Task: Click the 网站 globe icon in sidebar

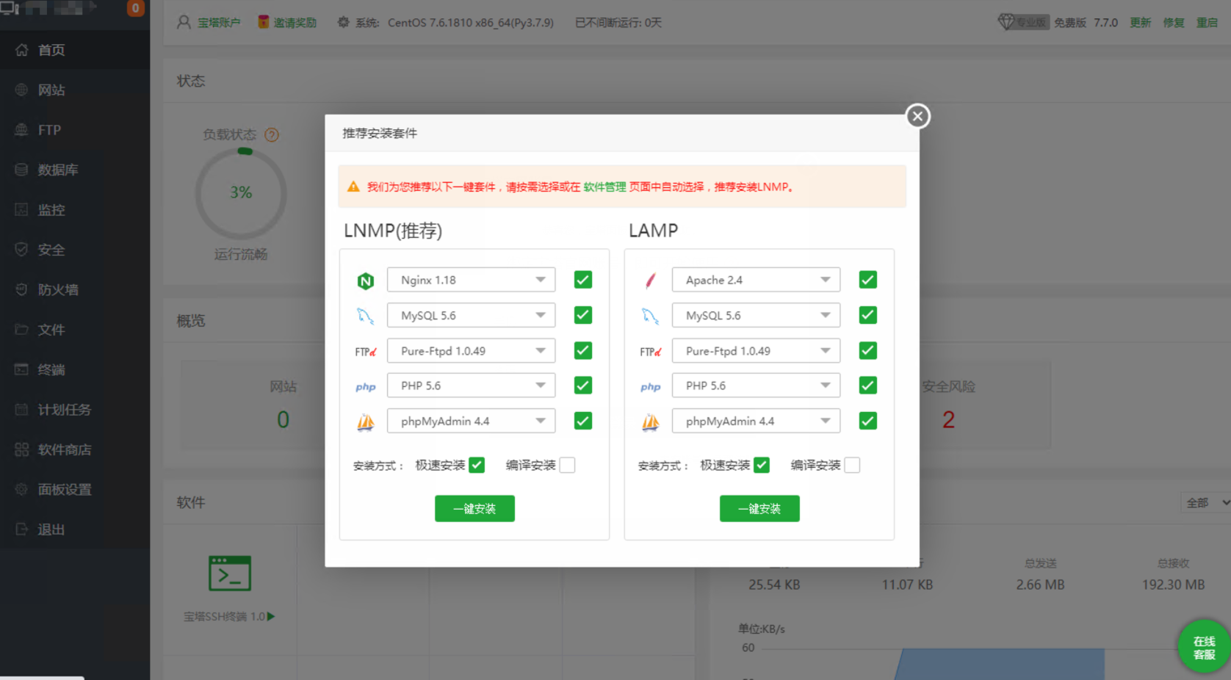Action: [x=22, y=90]
